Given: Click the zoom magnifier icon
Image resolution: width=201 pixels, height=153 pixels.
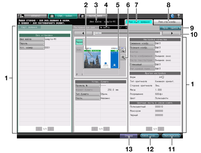Looking at the screenshot, I should coord(123,57).
